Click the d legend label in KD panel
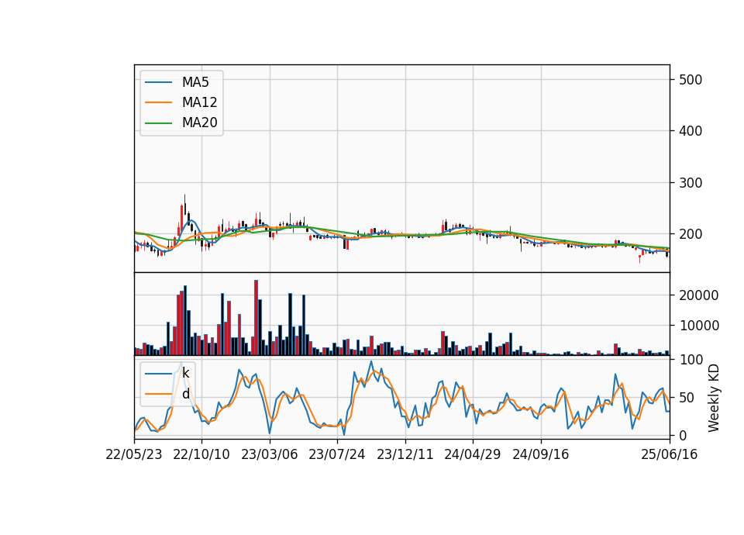 pyautogui.click(x=185, y=394)
